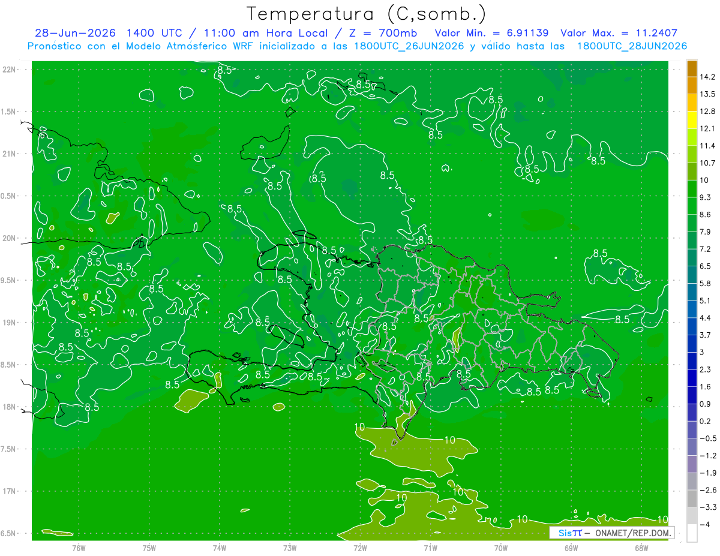Click the "75W" longitude axis label
The image size is (720, 556).
click(149, 548)
